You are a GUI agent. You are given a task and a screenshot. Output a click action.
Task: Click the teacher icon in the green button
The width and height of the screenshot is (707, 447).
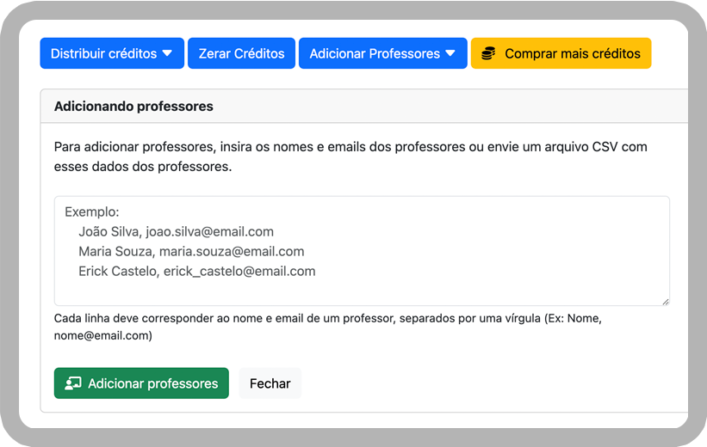pos(73,383)
